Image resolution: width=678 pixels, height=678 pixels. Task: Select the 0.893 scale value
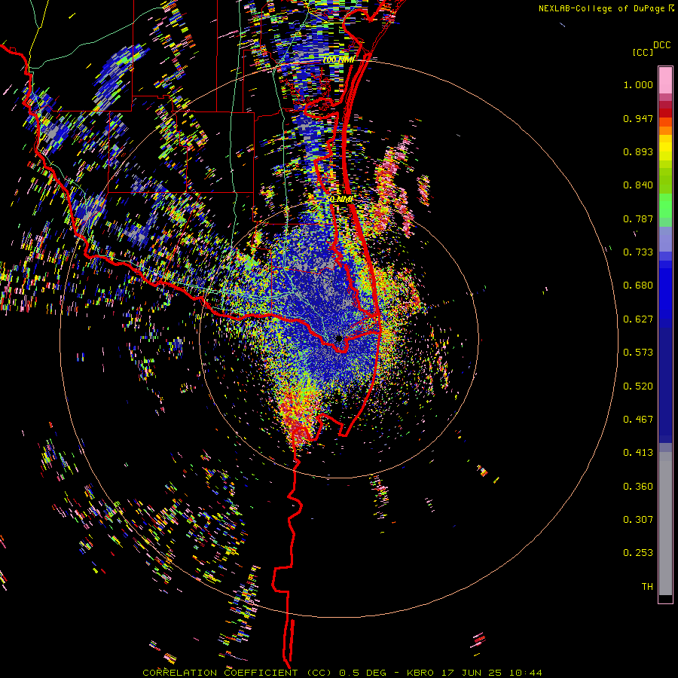coord(638,151)
